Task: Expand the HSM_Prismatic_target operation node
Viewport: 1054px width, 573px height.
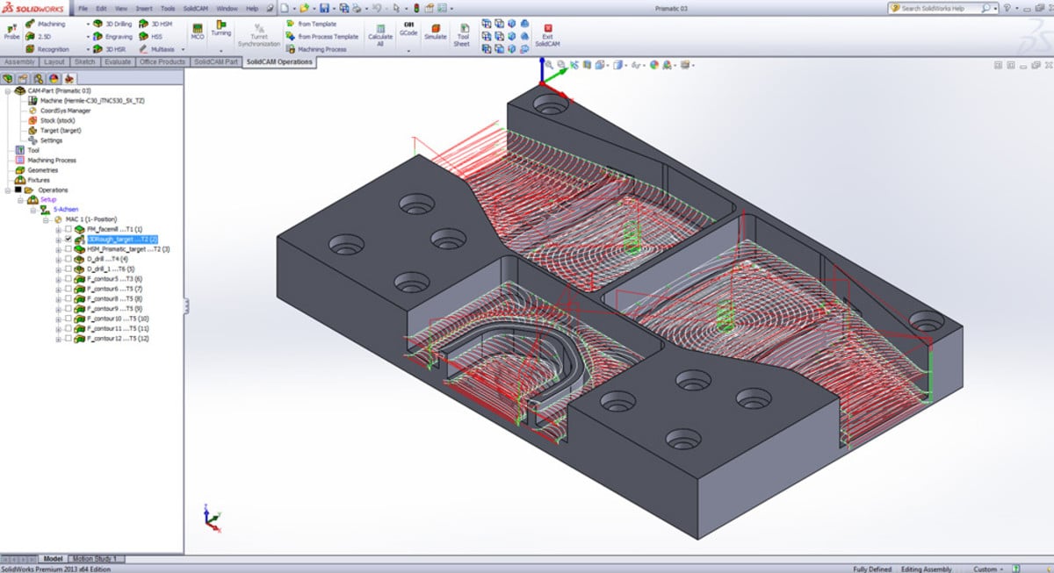Action: pyautogui.click(x=59, y=249)
